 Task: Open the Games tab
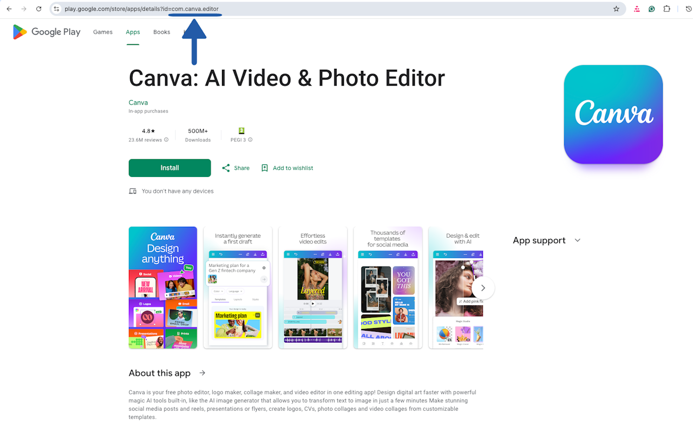tap(103, 32)
